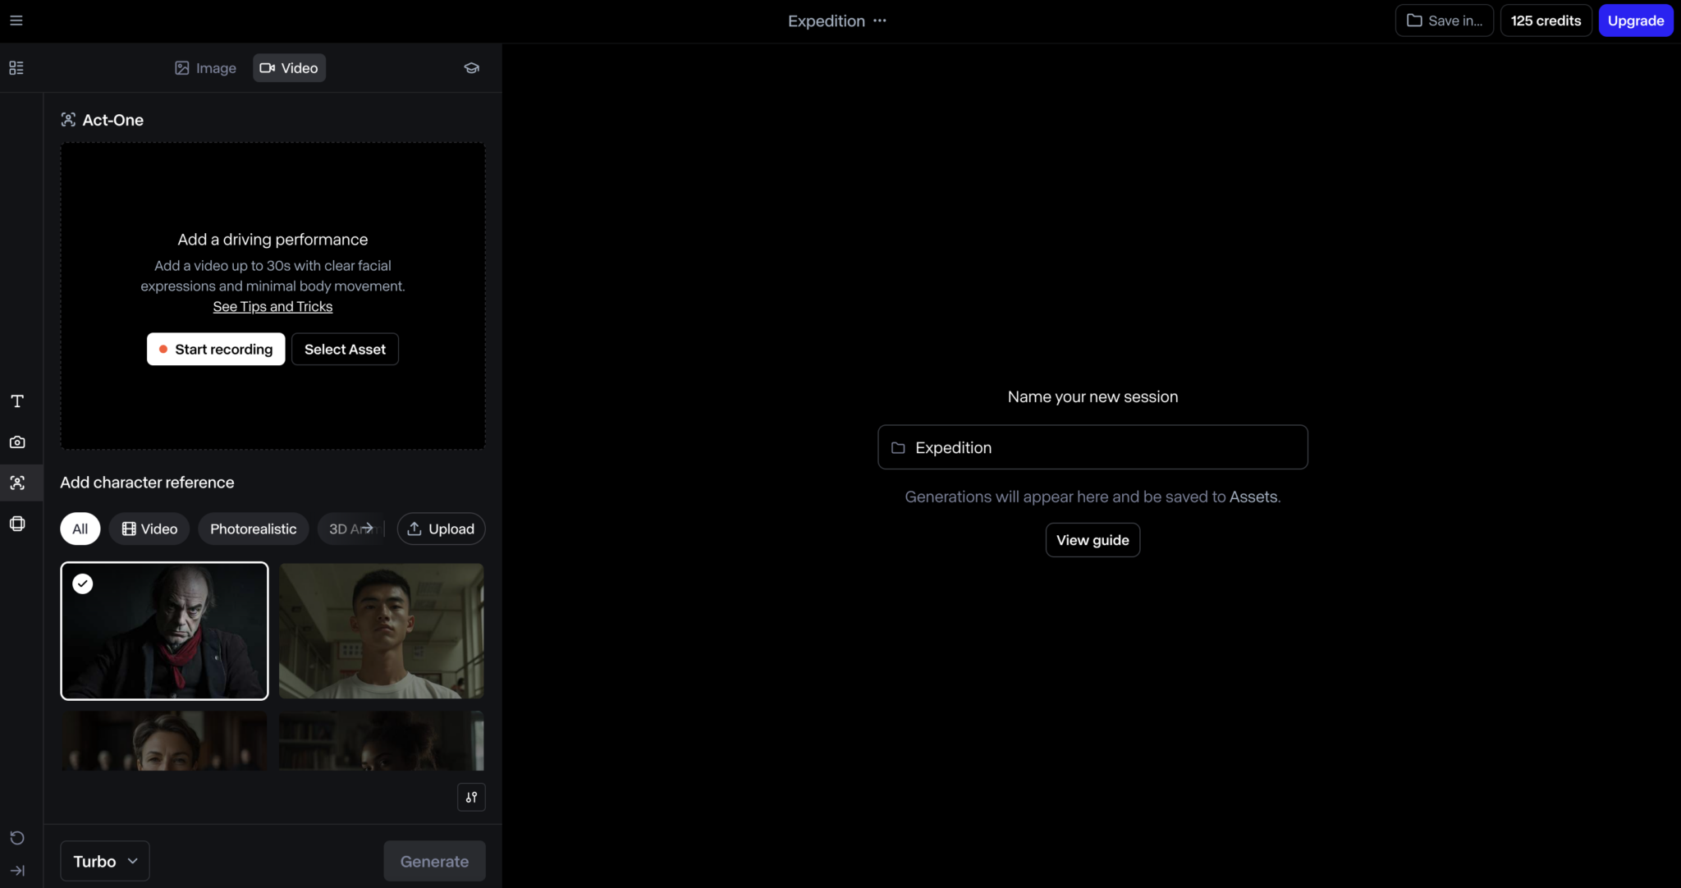Open the Turbo model dropdown
This screenshot has width=1681, height=888.
tap(103, 861)
